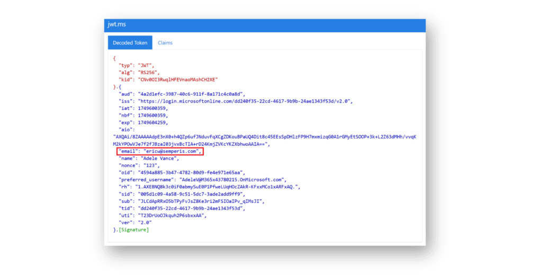The image size is (542, 277).
Task: Click the oid value 4594a885-3b47-4782-80d9-fe4e971e65aa
Action: pos(191,173)
